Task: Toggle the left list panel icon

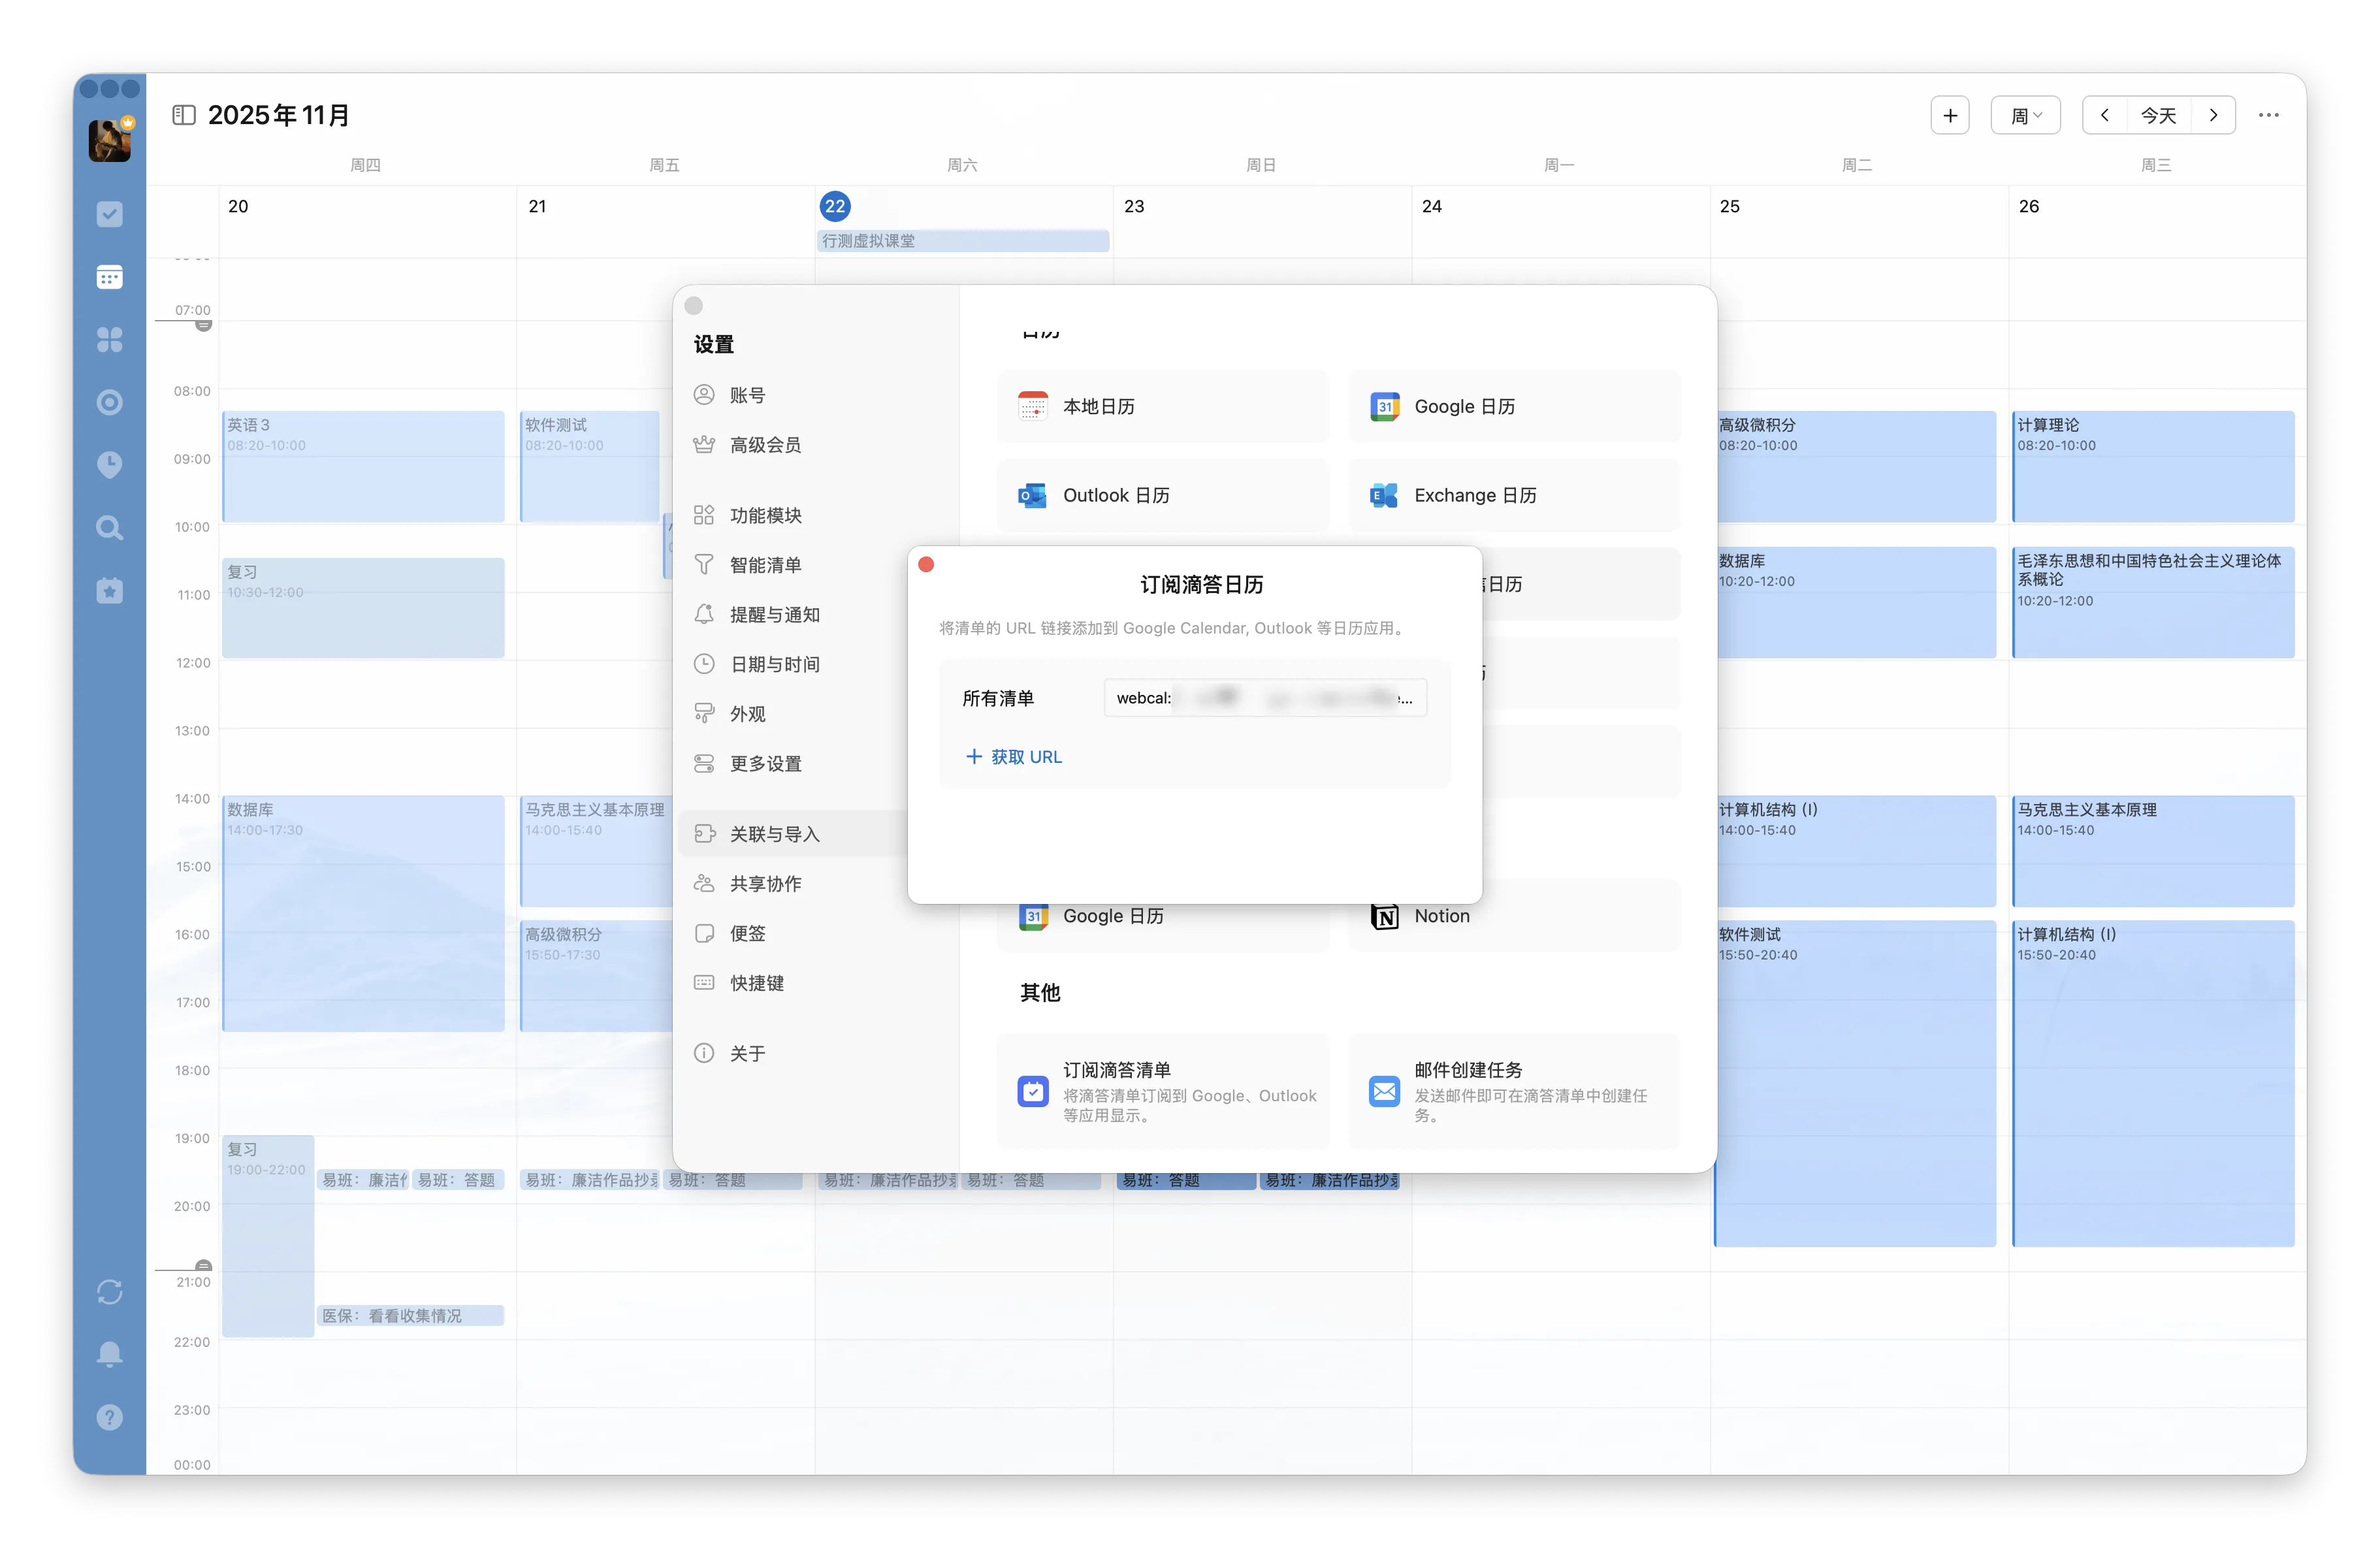Action: (184, 115)
